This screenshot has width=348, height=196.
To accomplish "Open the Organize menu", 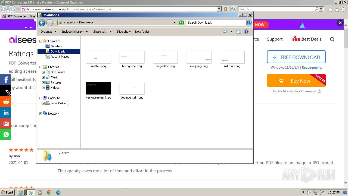I will (x=48, y=32).
